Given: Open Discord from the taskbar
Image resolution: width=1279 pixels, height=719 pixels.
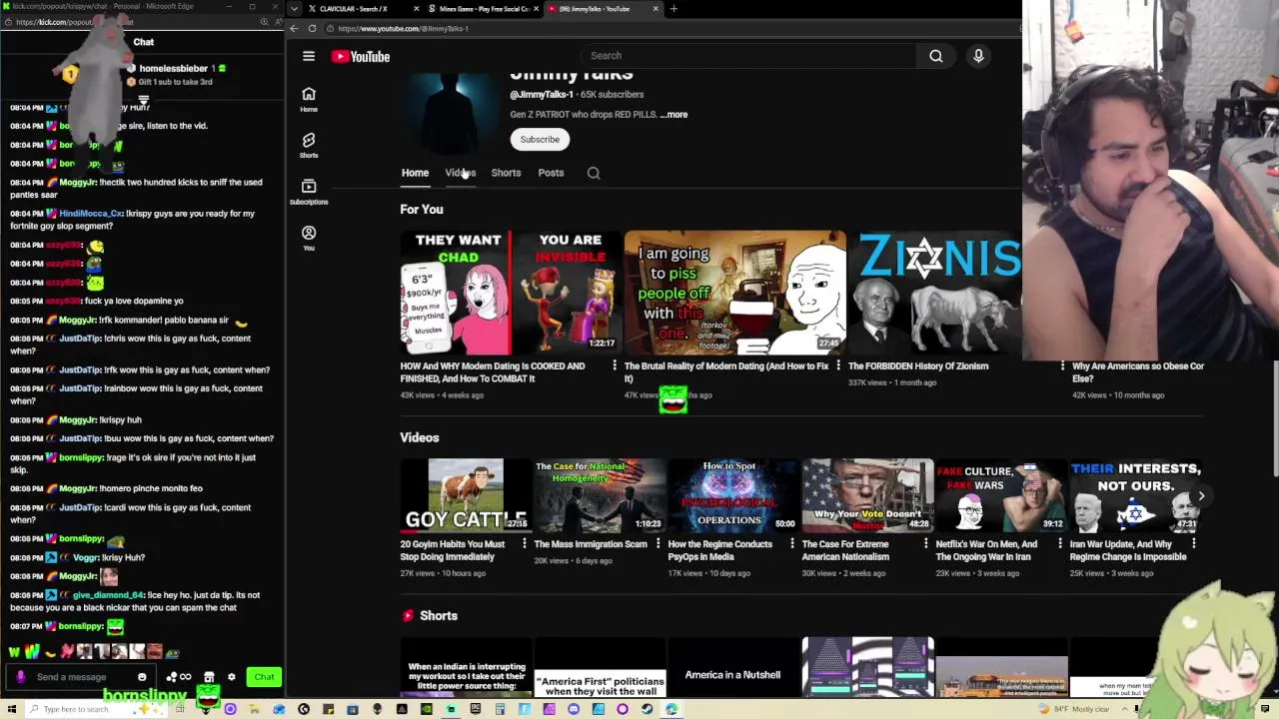Looking at the screenshot, I should coord(574,709).
